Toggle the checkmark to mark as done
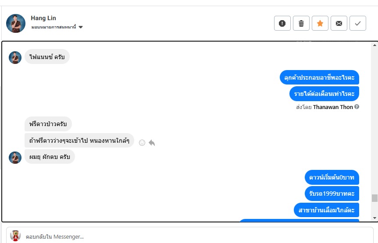The image size is (378, 243). tap(357, 23)
